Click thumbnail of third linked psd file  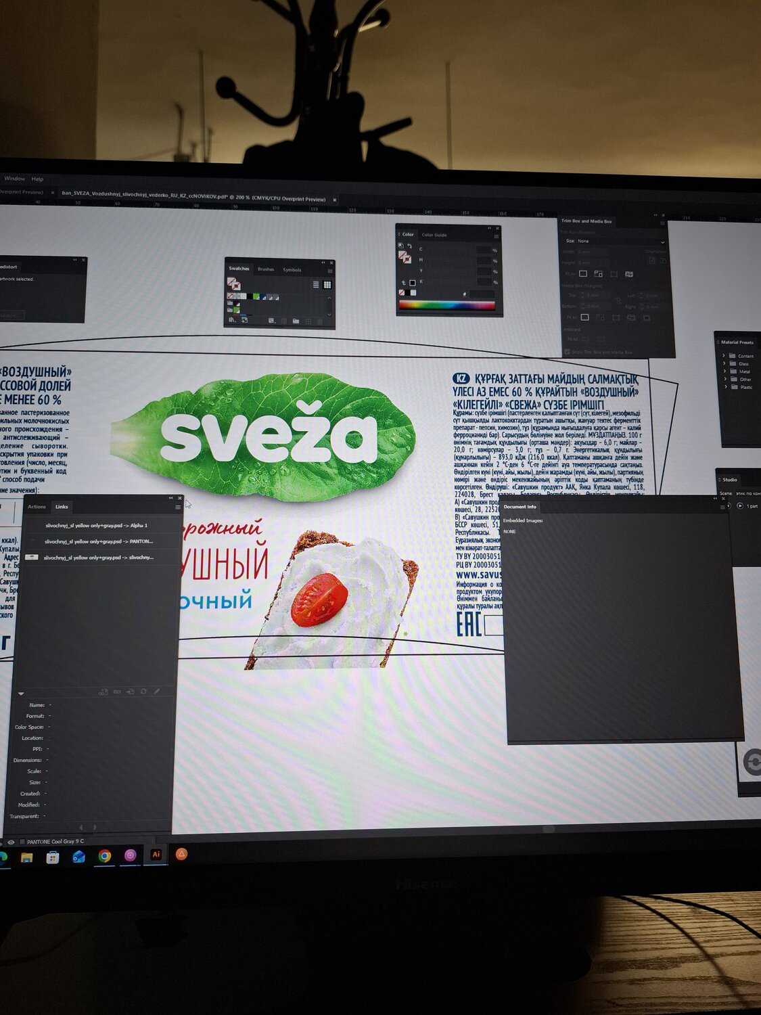tap(31, 557)
